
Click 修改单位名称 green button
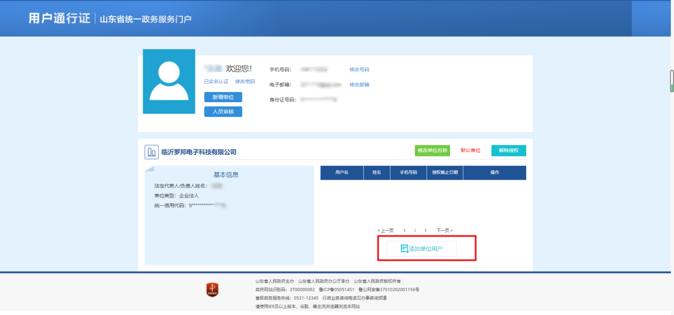432,151
